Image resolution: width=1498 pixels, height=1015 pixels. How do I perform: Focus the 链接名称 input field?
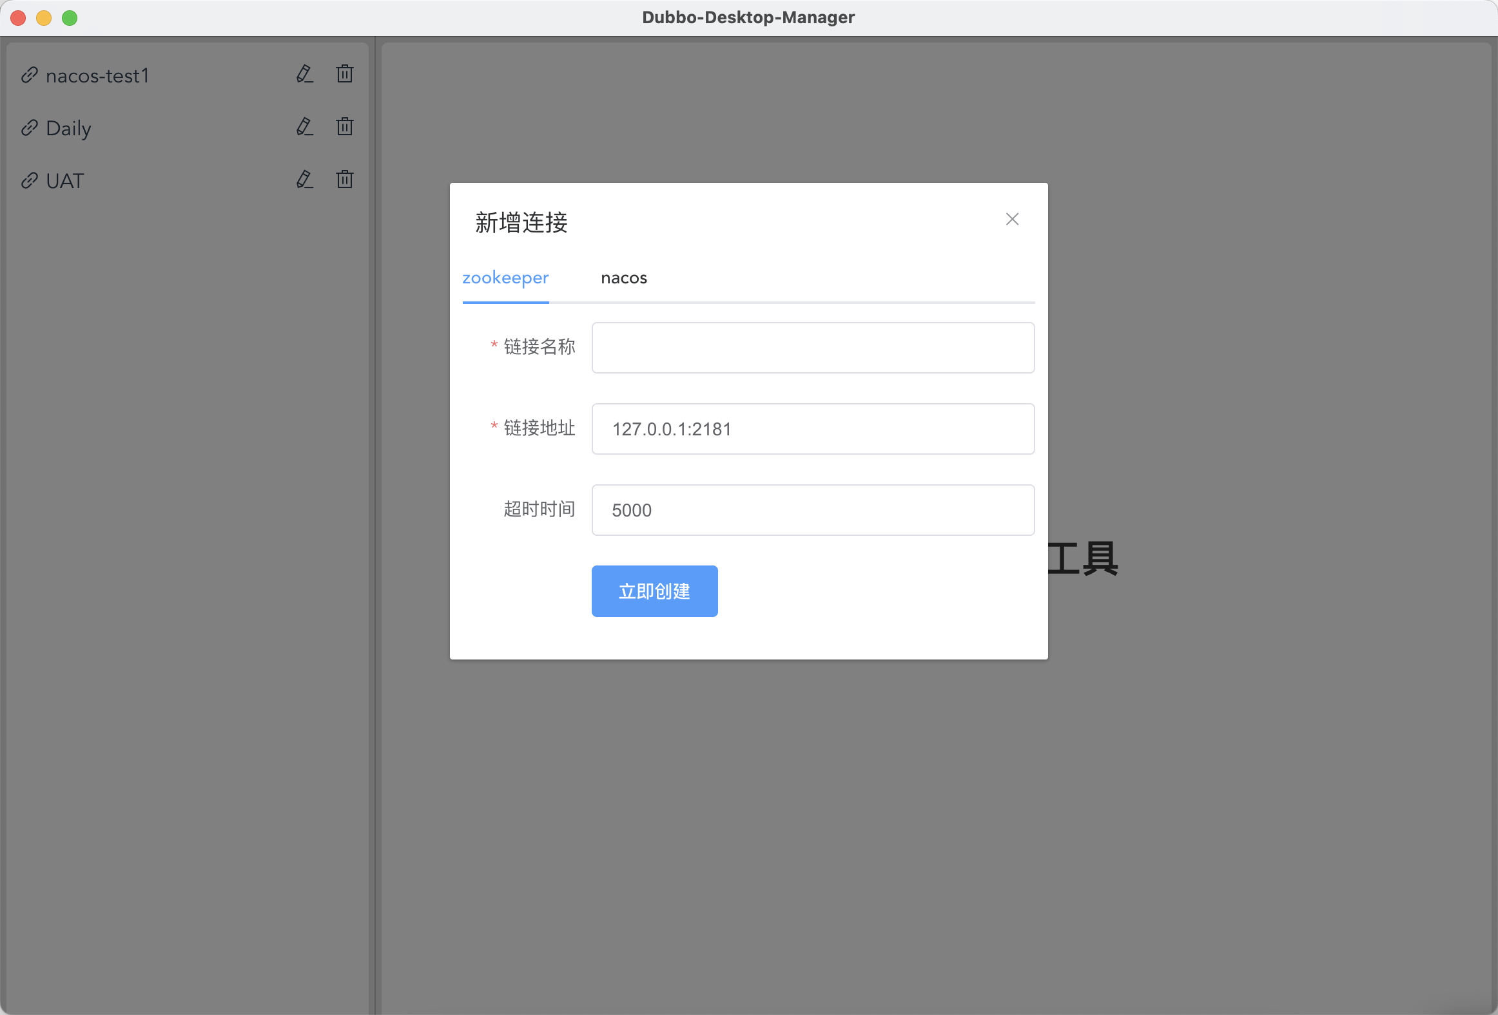click(x=813, y=348)
